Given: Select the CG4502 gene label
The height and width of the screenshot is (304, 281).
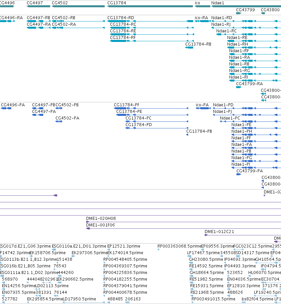Looking at the screenshot, I should coord(60,3).
